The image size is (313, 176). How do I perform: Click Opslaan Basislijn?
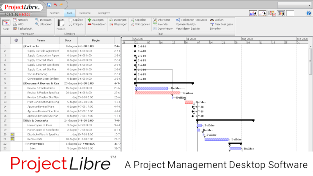185,24
